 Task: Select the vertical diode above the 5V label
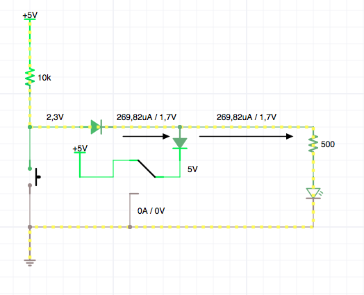point(180,143)
